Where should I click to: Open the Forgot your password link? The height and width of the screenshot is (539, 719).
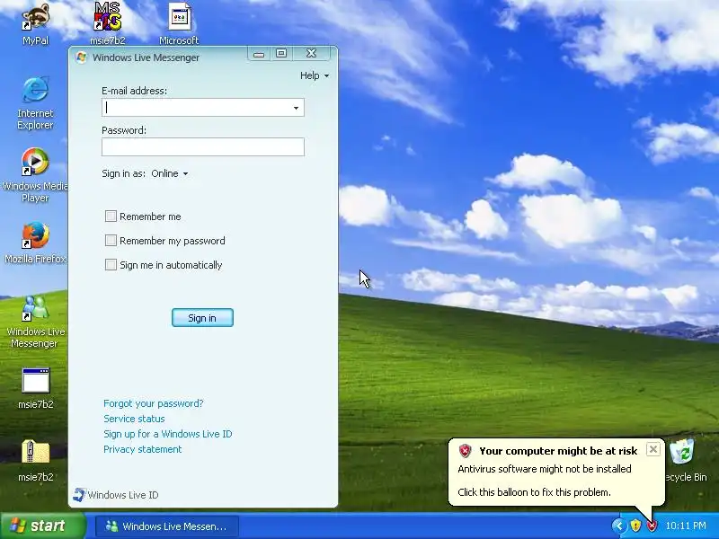click(153, 403)
